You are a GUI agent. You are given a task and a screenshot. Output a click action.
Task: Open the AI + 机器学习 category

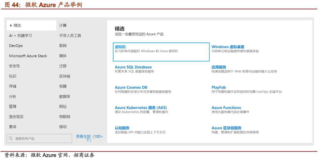(x=20, y=36)
